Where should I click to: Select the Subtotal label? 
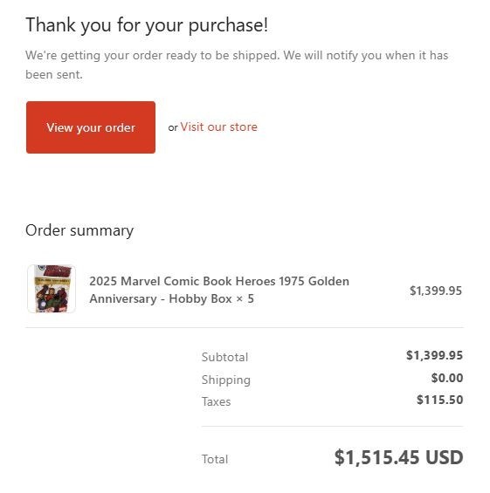[224, 357]
